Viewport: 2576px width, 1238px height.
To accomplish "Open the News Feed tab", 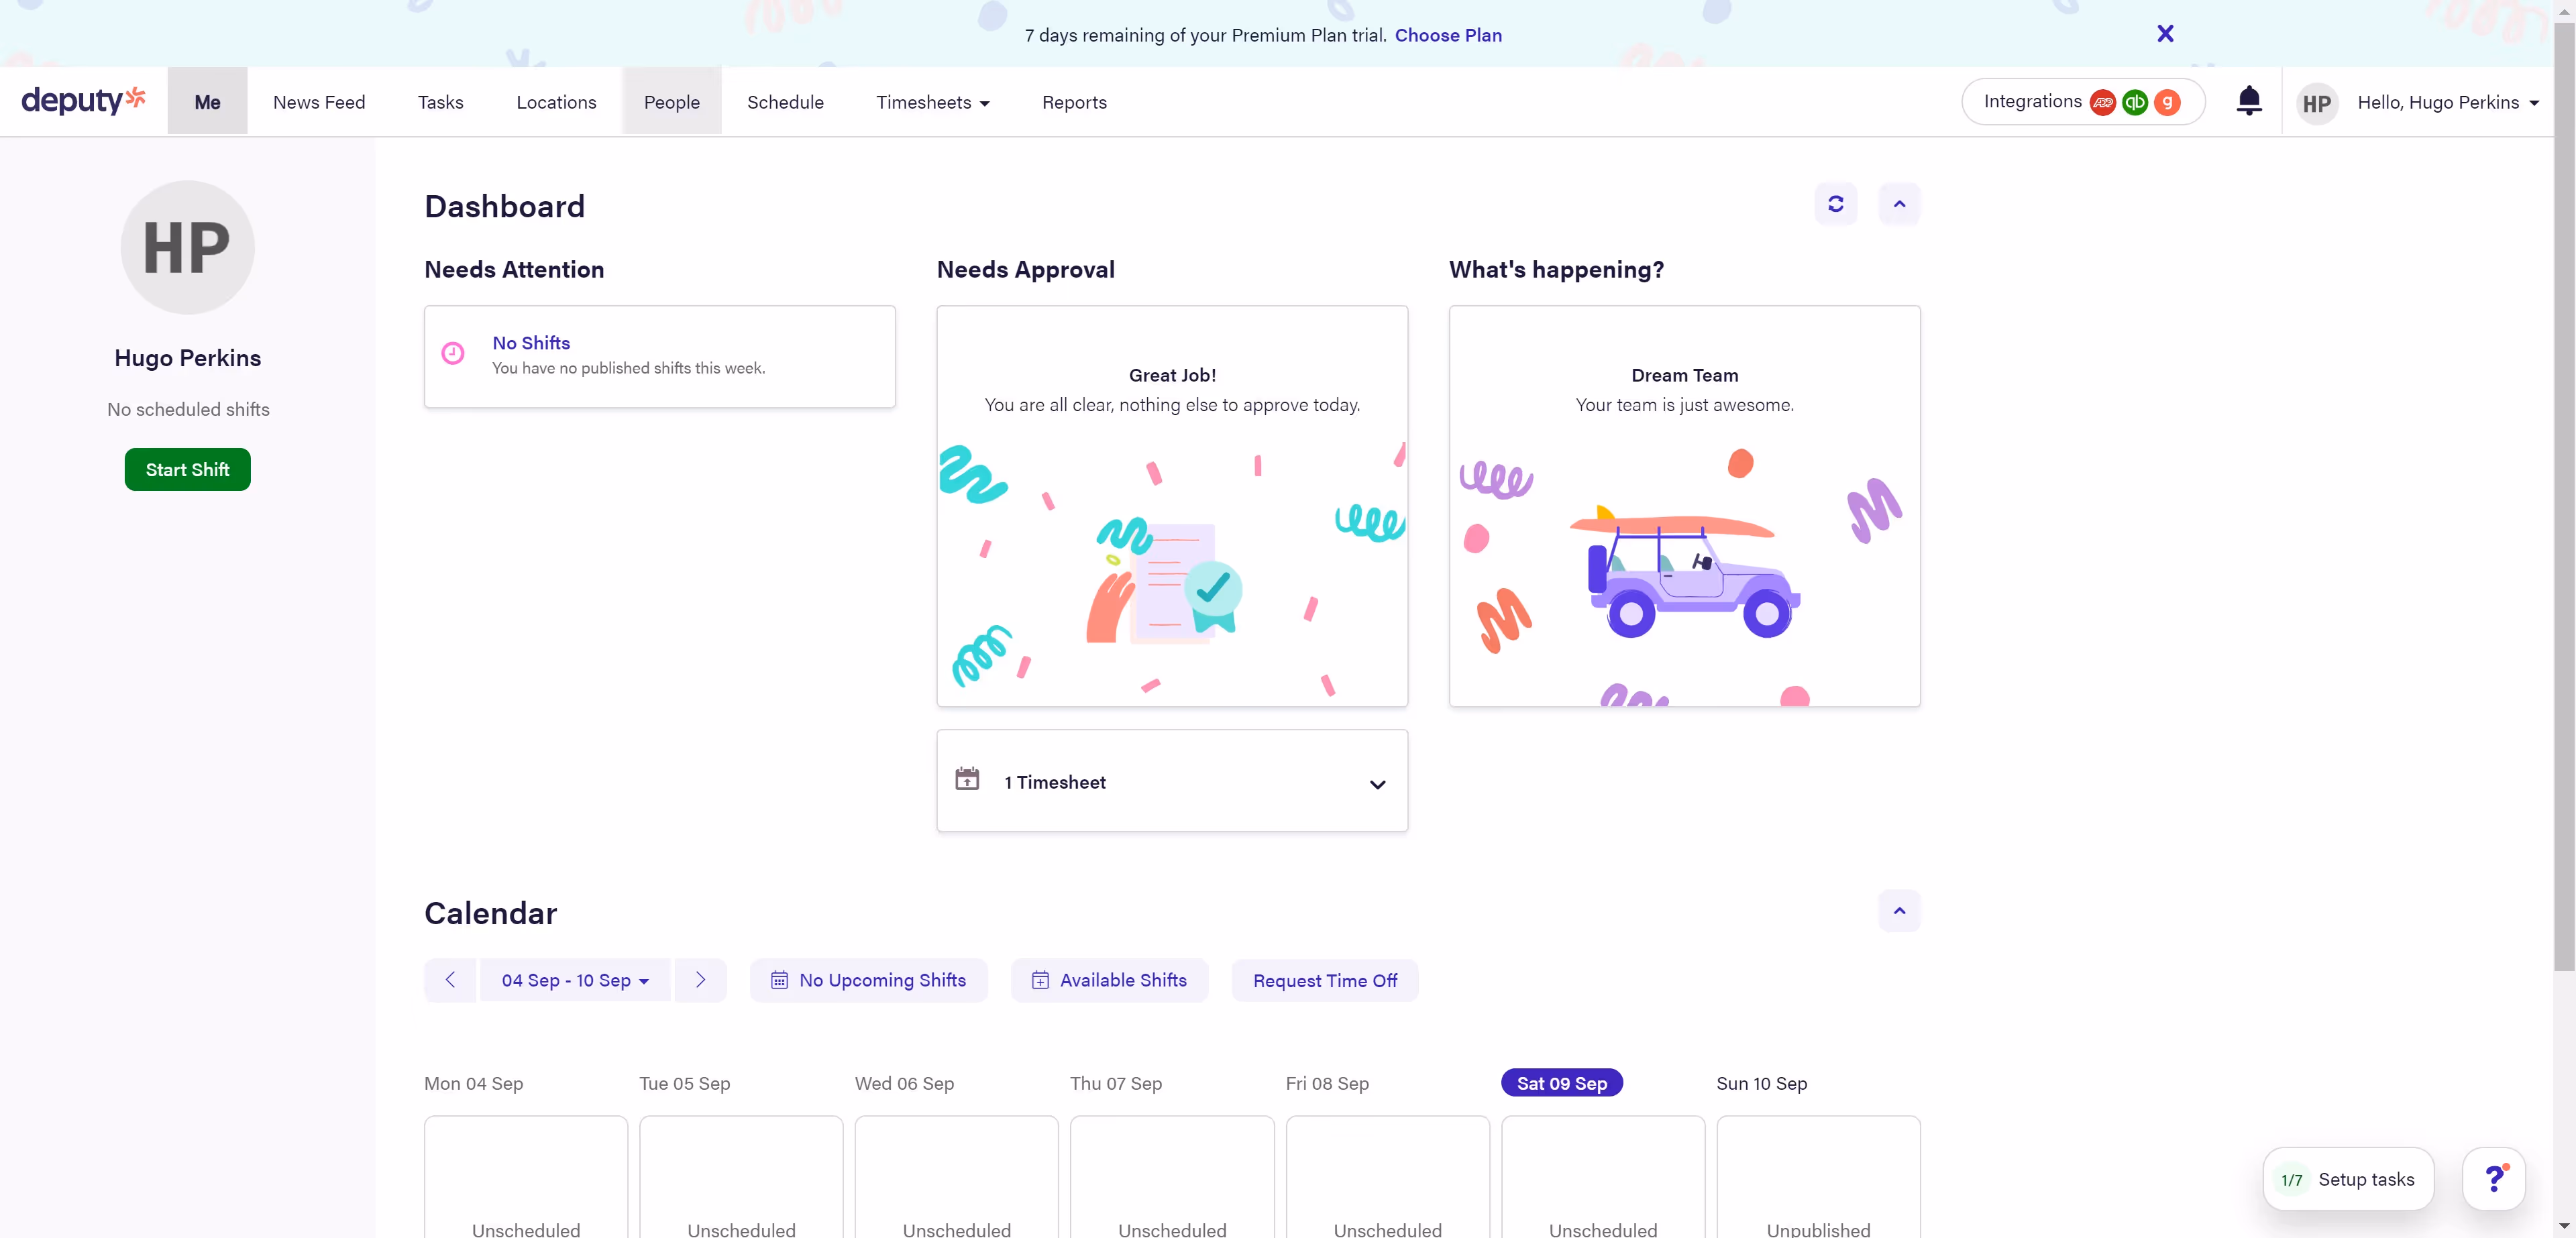I will [x=319, y=102].
